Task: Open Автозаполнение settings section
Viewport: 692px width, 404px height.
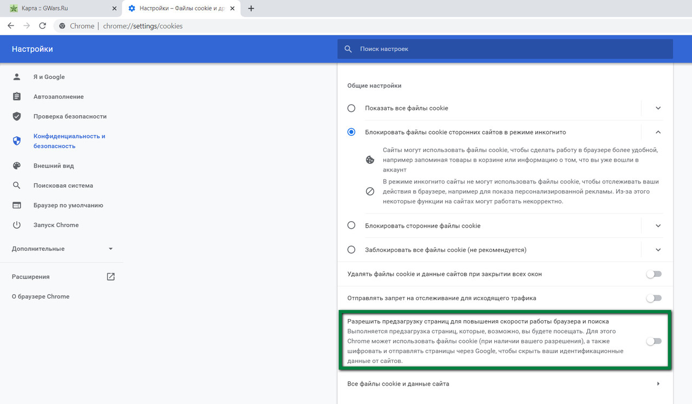Action: [x=58, y=97]
